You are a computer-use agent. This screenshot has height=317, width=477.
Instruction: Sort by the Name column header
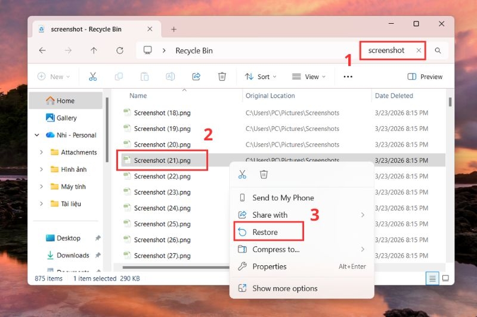click(138, 96)
